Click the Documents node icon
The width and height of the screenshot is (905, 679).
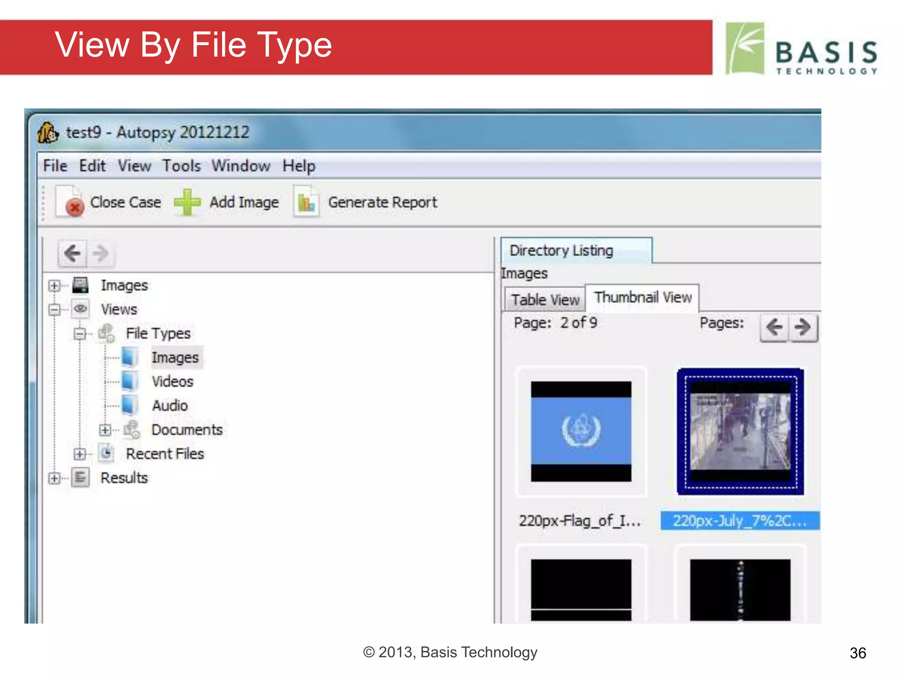point(131,429)
